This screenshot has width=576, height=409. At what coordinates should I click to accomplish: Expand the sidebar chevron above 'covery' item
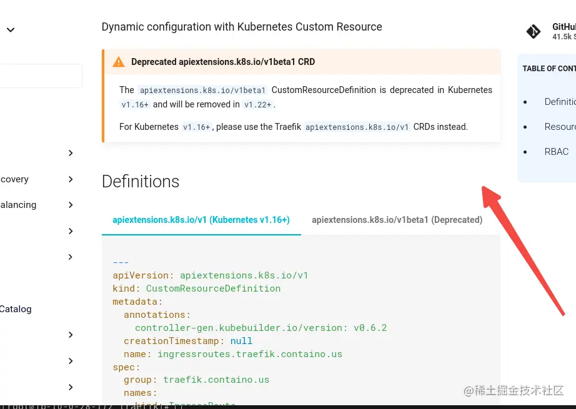[71, 153]
